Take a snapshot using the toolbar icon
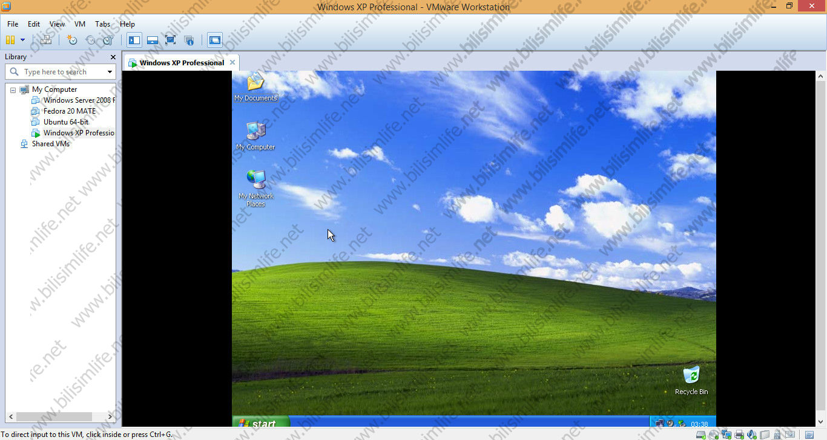 pos(72,40)
